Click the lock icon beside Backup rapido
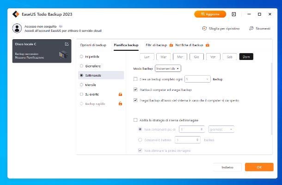Viewport: 282px width, 185px height. tap(120, 103)
